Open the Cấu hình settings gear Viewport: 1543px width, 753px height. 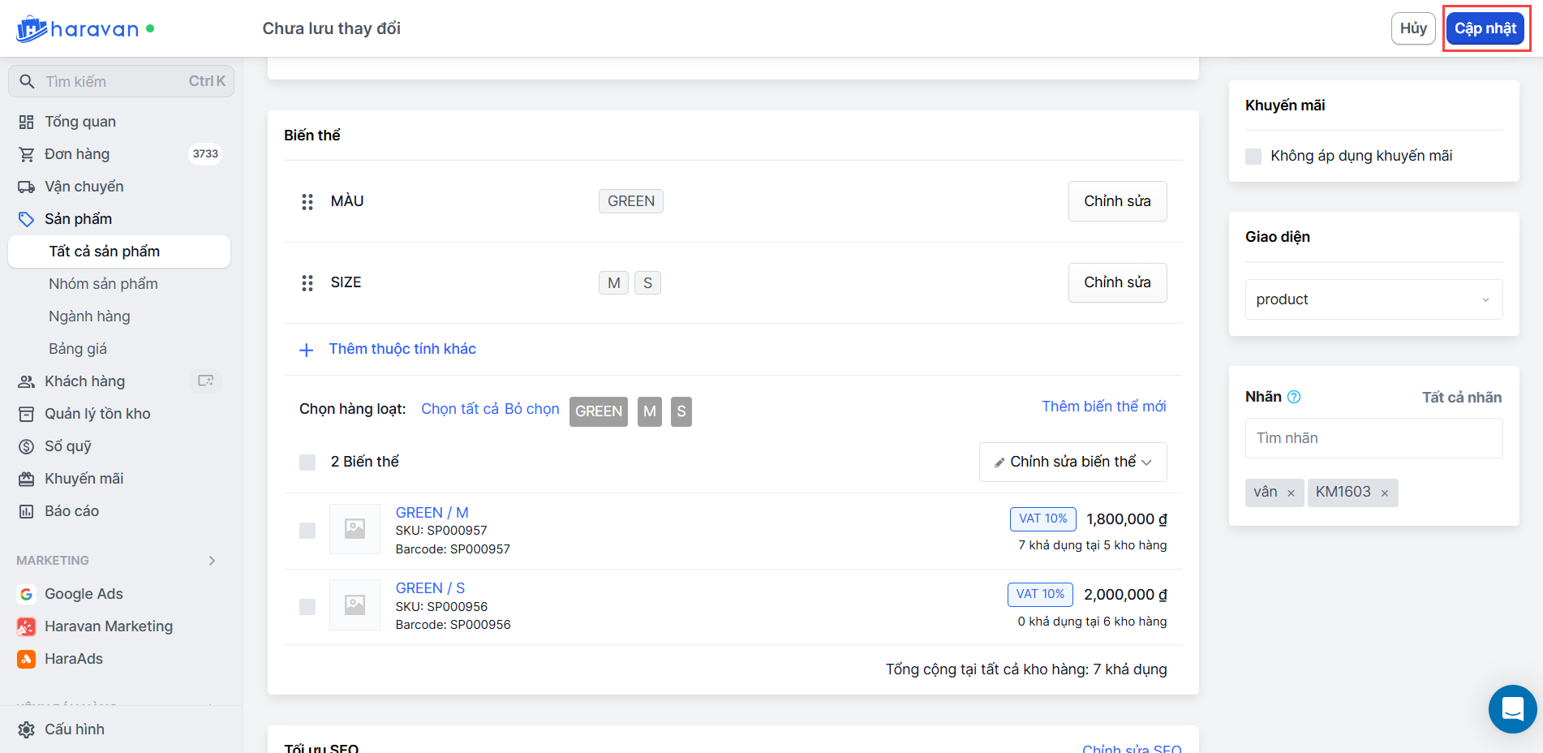27,729
